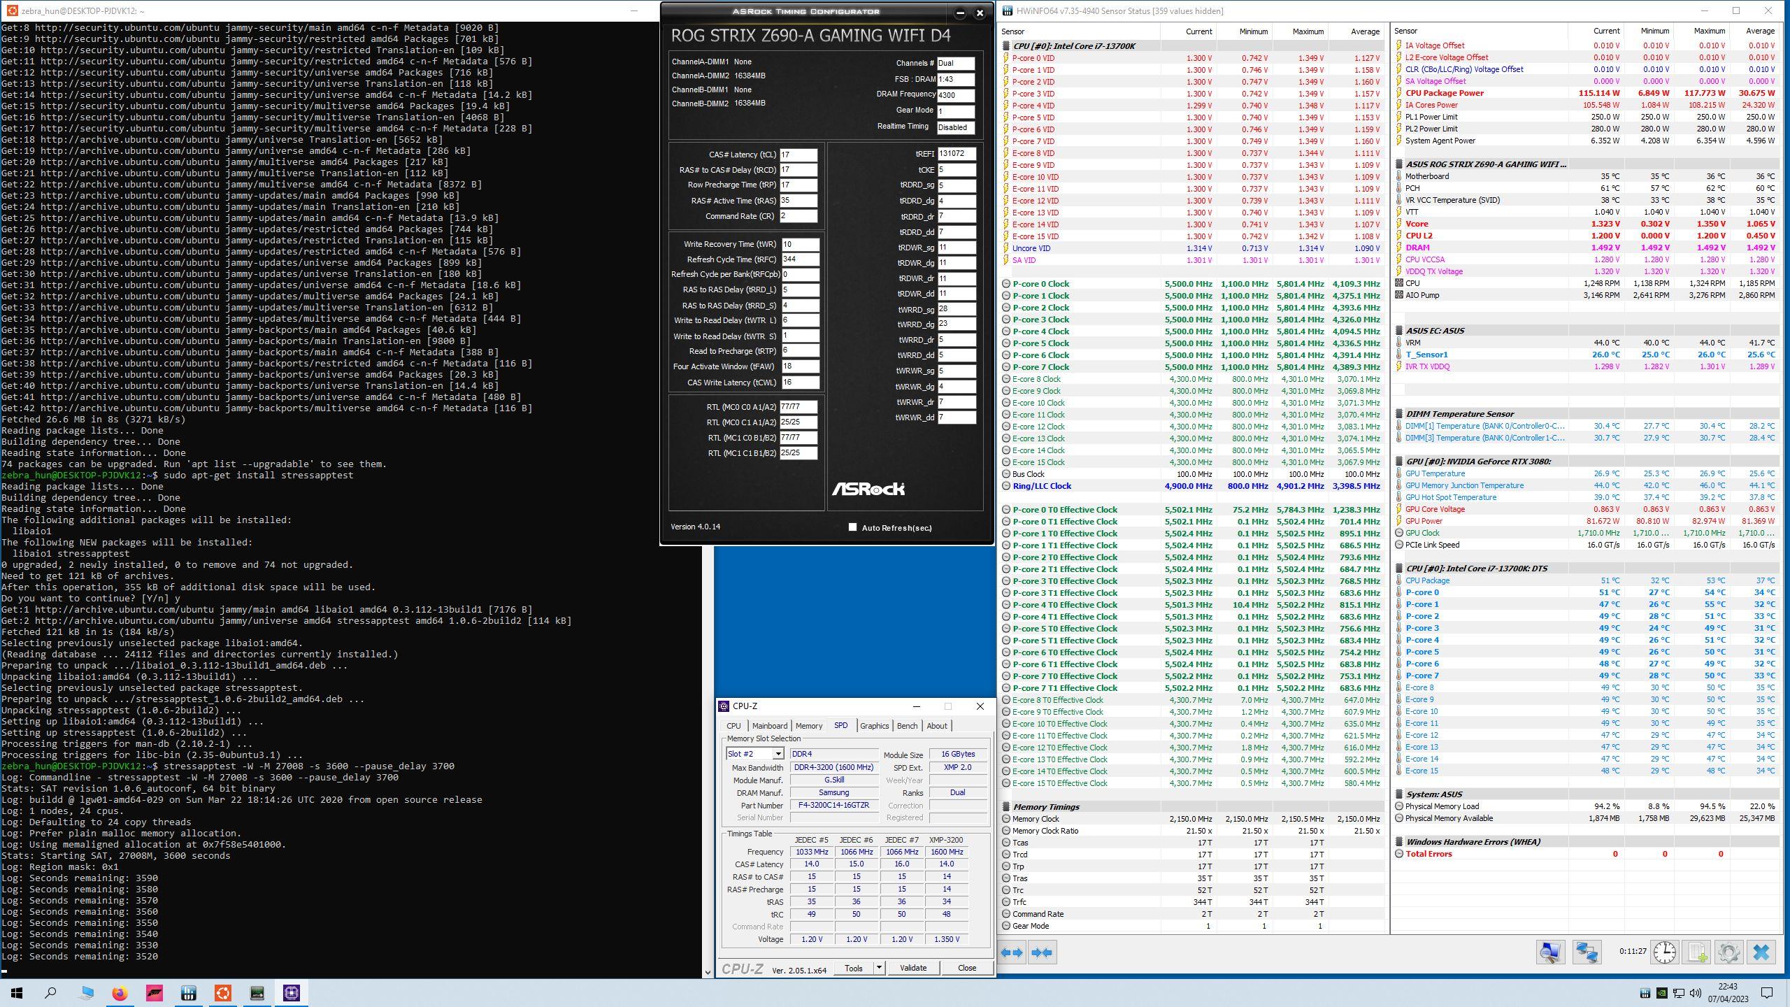This screenshot has width=1790, height=1007.
Task: Click HWiNFO shrink layout arrows icon
Action: 1042,952
